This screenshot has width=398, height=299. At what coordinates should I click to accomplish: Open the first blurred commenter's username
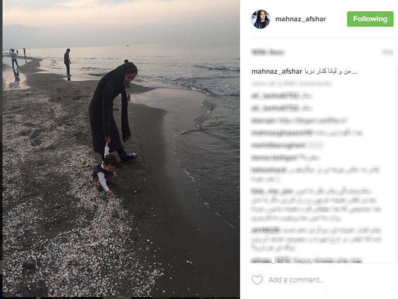click(x=275, y=96)
